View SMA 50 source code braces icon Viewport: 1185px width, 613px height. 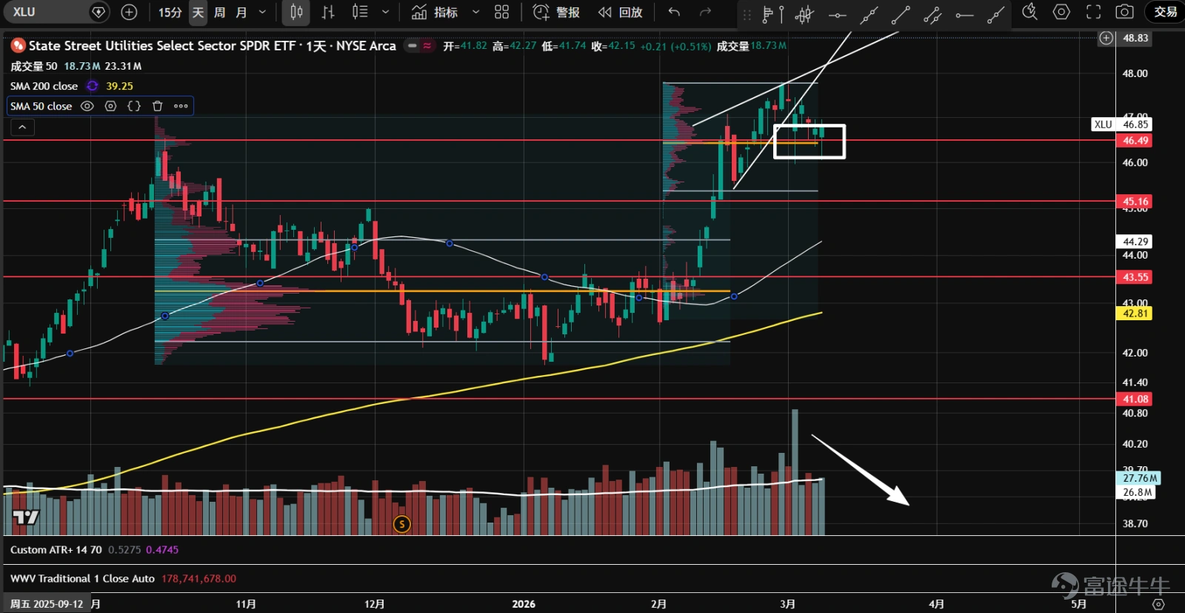point(134,106)
